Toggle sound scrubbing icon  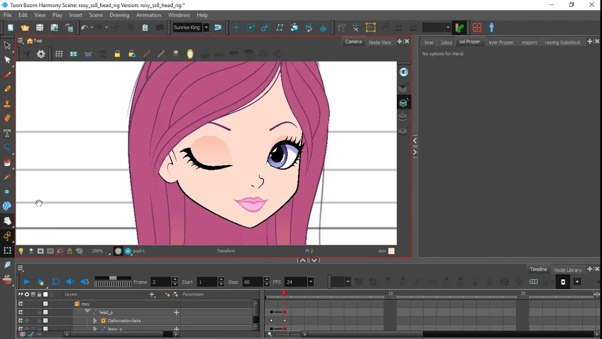pyautogui.click(x=85, y=282)
